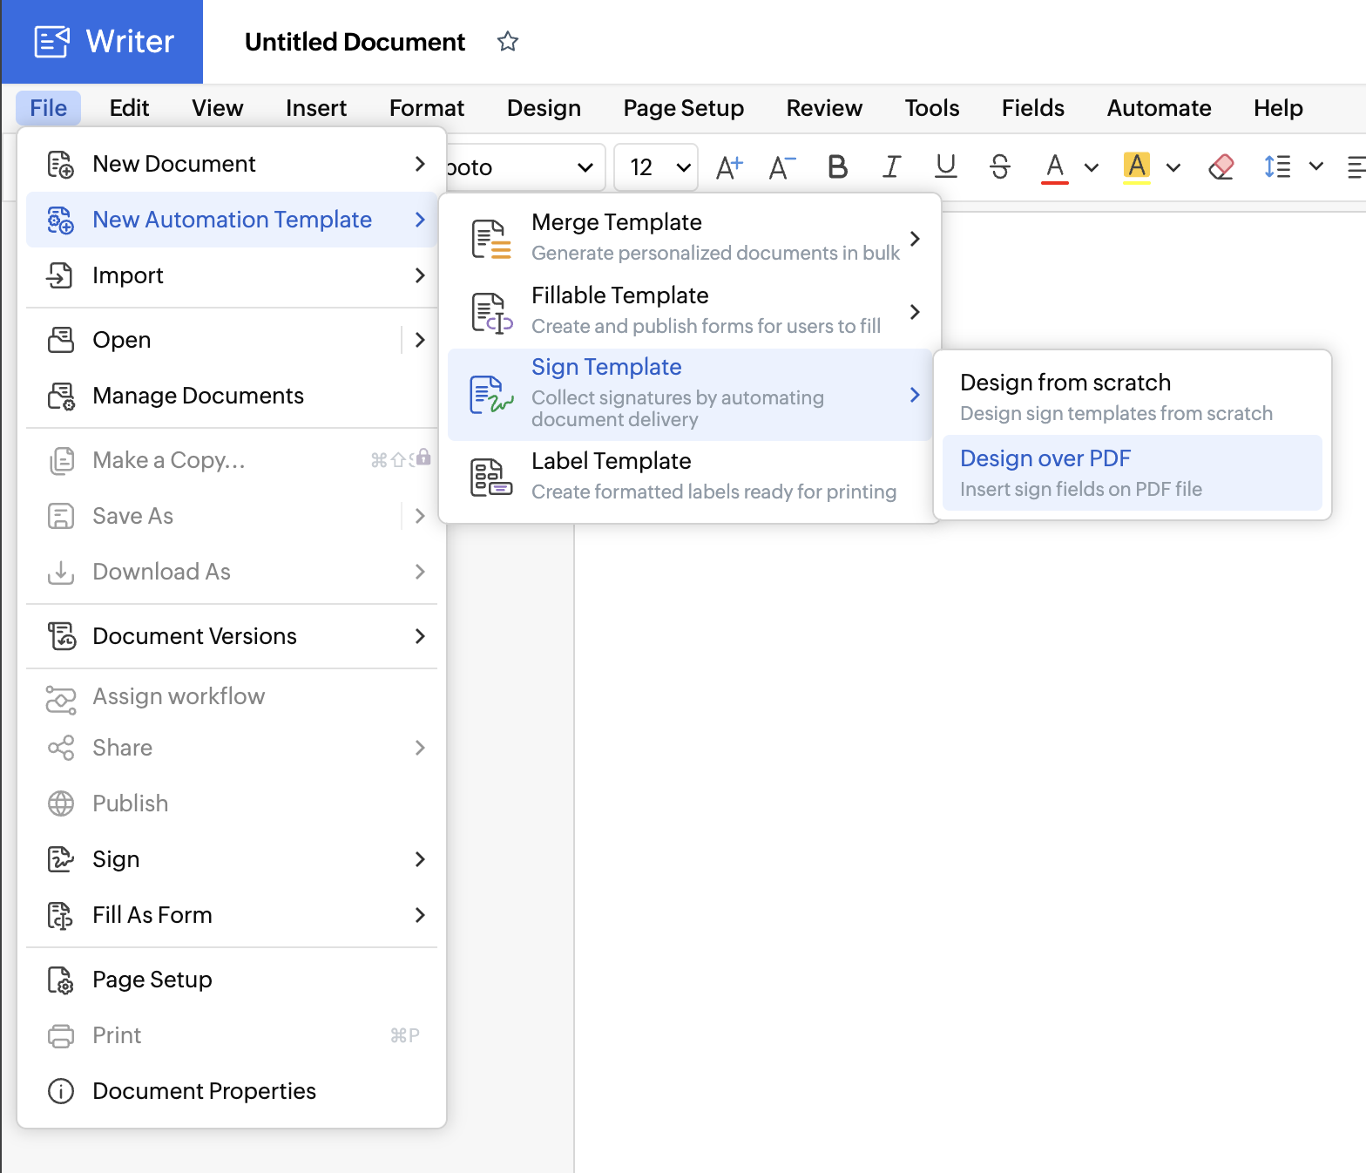The height and width of the screenshot is (1173, 1366).
Task: Expand the font color dropdown arrow
Action: pos(1091,167)
